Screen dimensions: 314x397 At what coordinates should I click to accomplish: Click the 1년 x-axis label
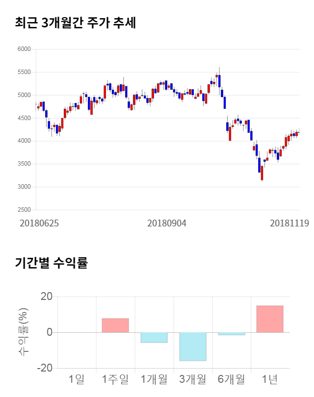click(270, 379)
